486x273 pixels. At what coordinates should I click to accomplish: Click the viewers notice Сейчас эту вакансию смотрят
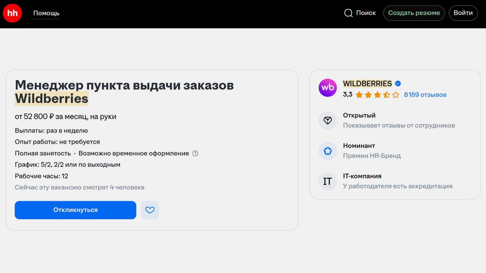click(80, 187)
